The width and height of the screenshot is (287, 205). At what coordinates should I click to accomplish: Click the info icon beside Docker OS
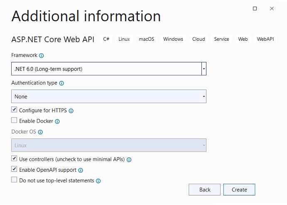coord(40,132)
